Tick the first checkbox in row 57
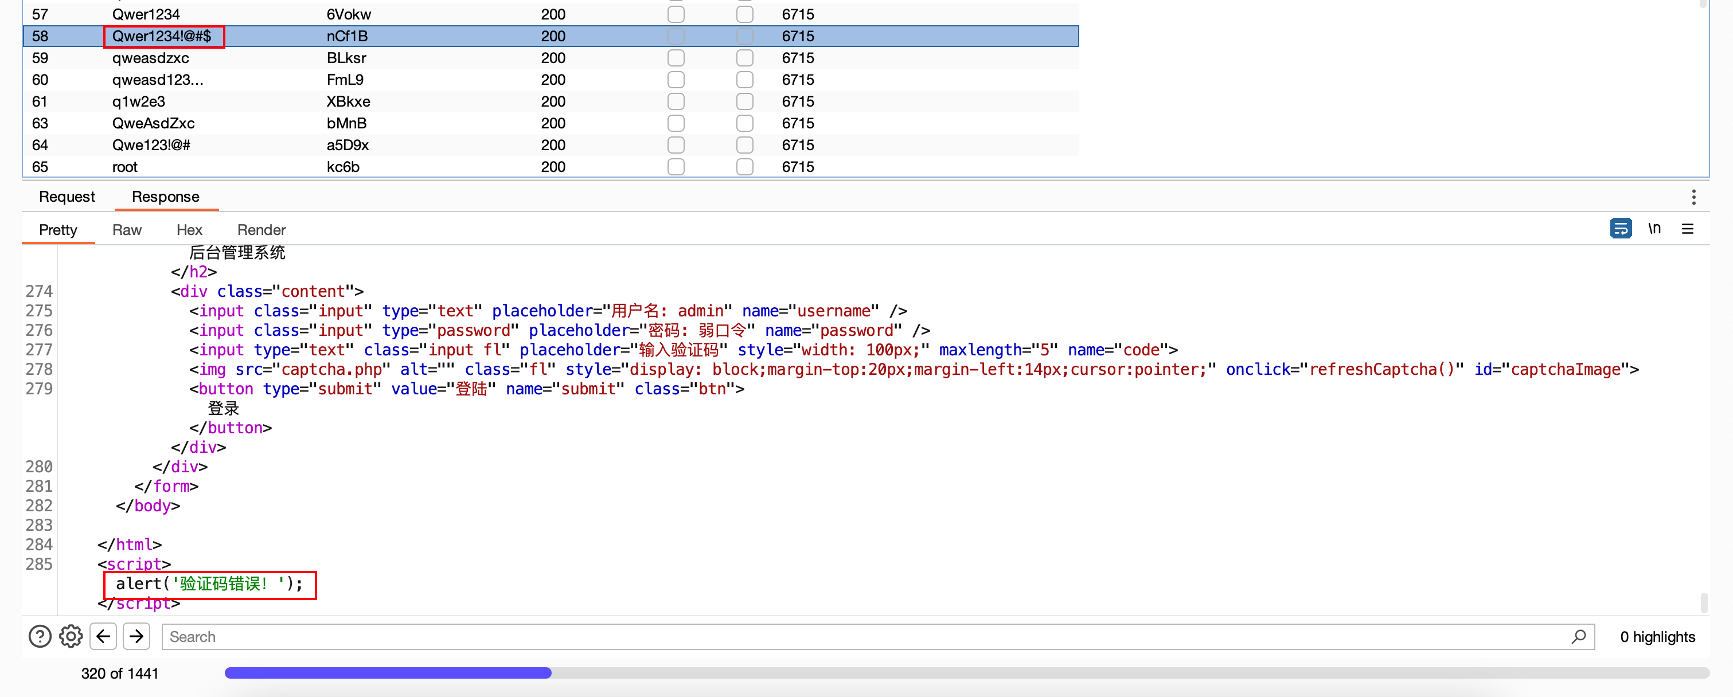Screen dimensions: 1733x697 [x=676, y=14]
